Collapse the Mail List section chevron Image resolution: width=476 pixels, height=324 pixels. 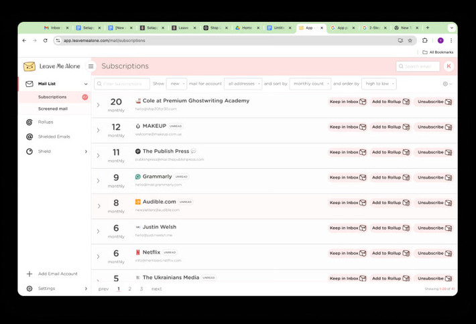[x=86, y=84]
